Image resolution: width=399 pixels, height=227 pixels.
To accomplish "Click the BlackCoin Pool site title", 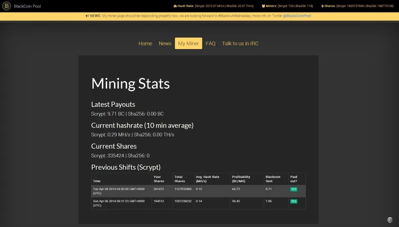I will pyautogui.click(x=28, y=6).
